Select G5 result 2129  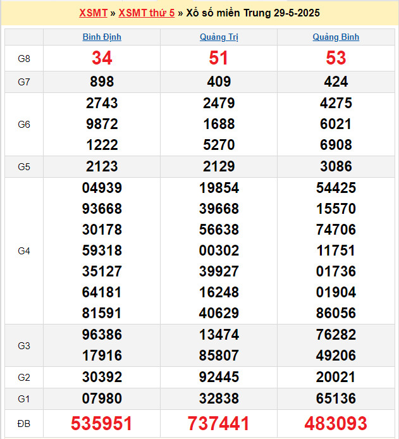tap(219, 166)
